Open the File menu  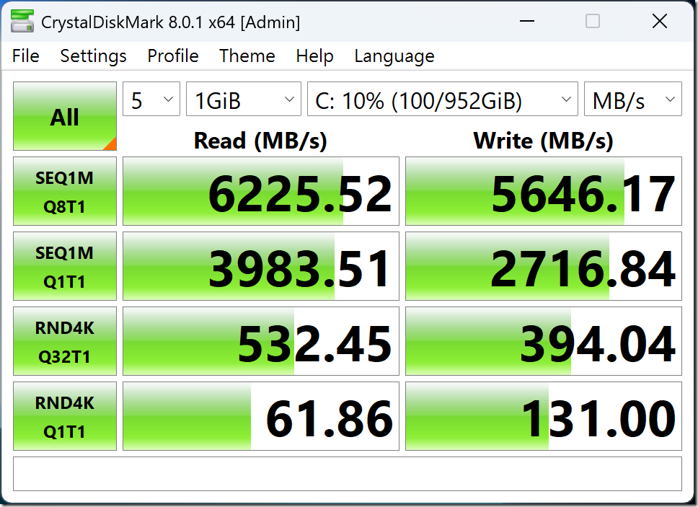[26, 56]
